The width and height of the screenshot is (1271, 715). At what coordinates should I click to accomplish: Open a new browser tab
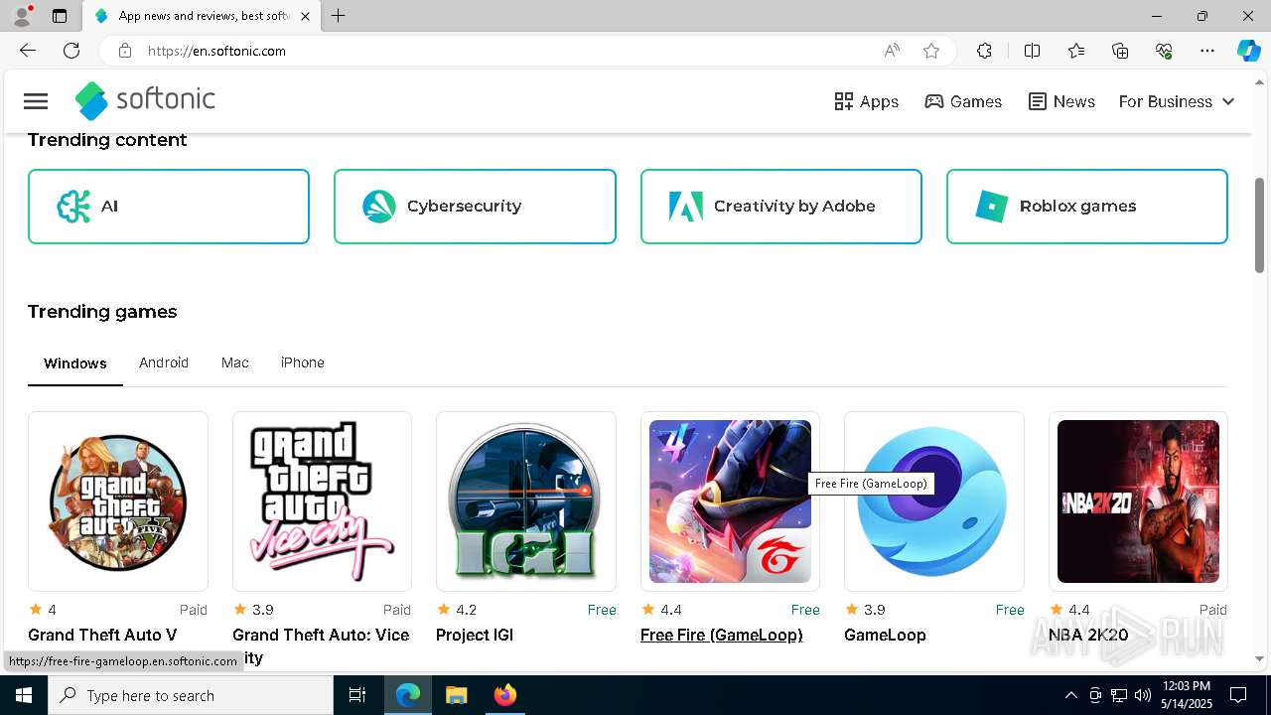(339, 16)
